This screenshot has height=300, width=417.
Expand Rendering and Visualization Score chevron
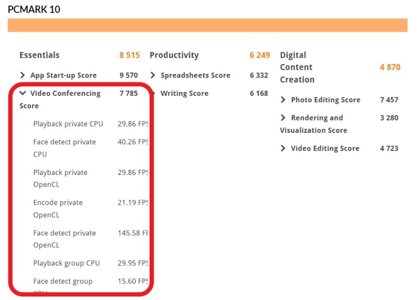tap(283, 118)
